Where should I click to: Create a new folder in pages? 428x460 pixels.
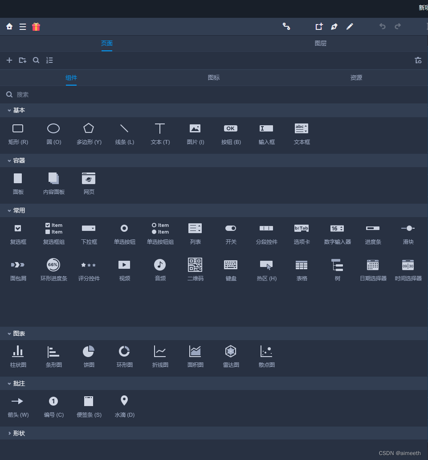tap(23, 60)
